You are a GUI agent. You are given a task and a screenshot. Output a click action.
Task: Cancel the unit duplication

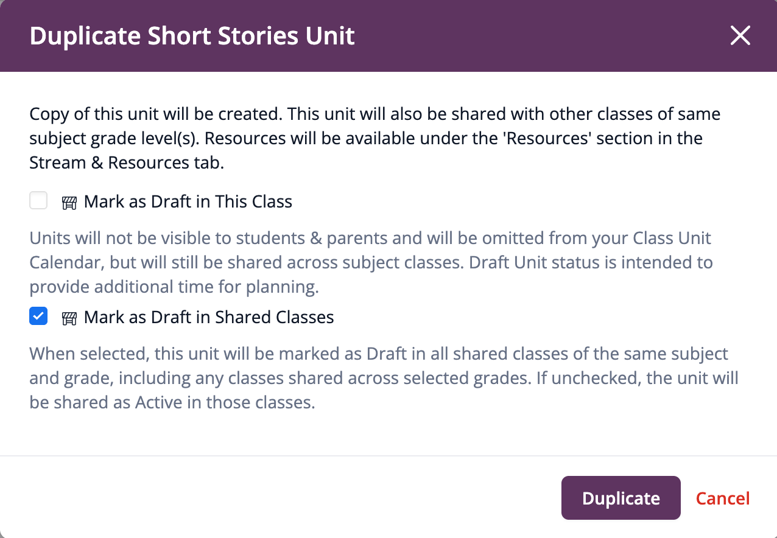pyautogui.click(x=722, y=498)
